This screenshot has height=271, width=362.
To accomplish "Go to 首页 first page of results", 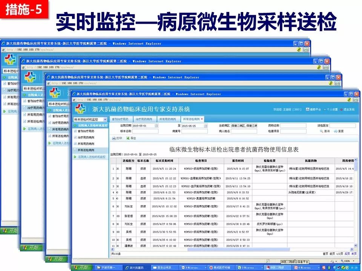I will (325, 254).
